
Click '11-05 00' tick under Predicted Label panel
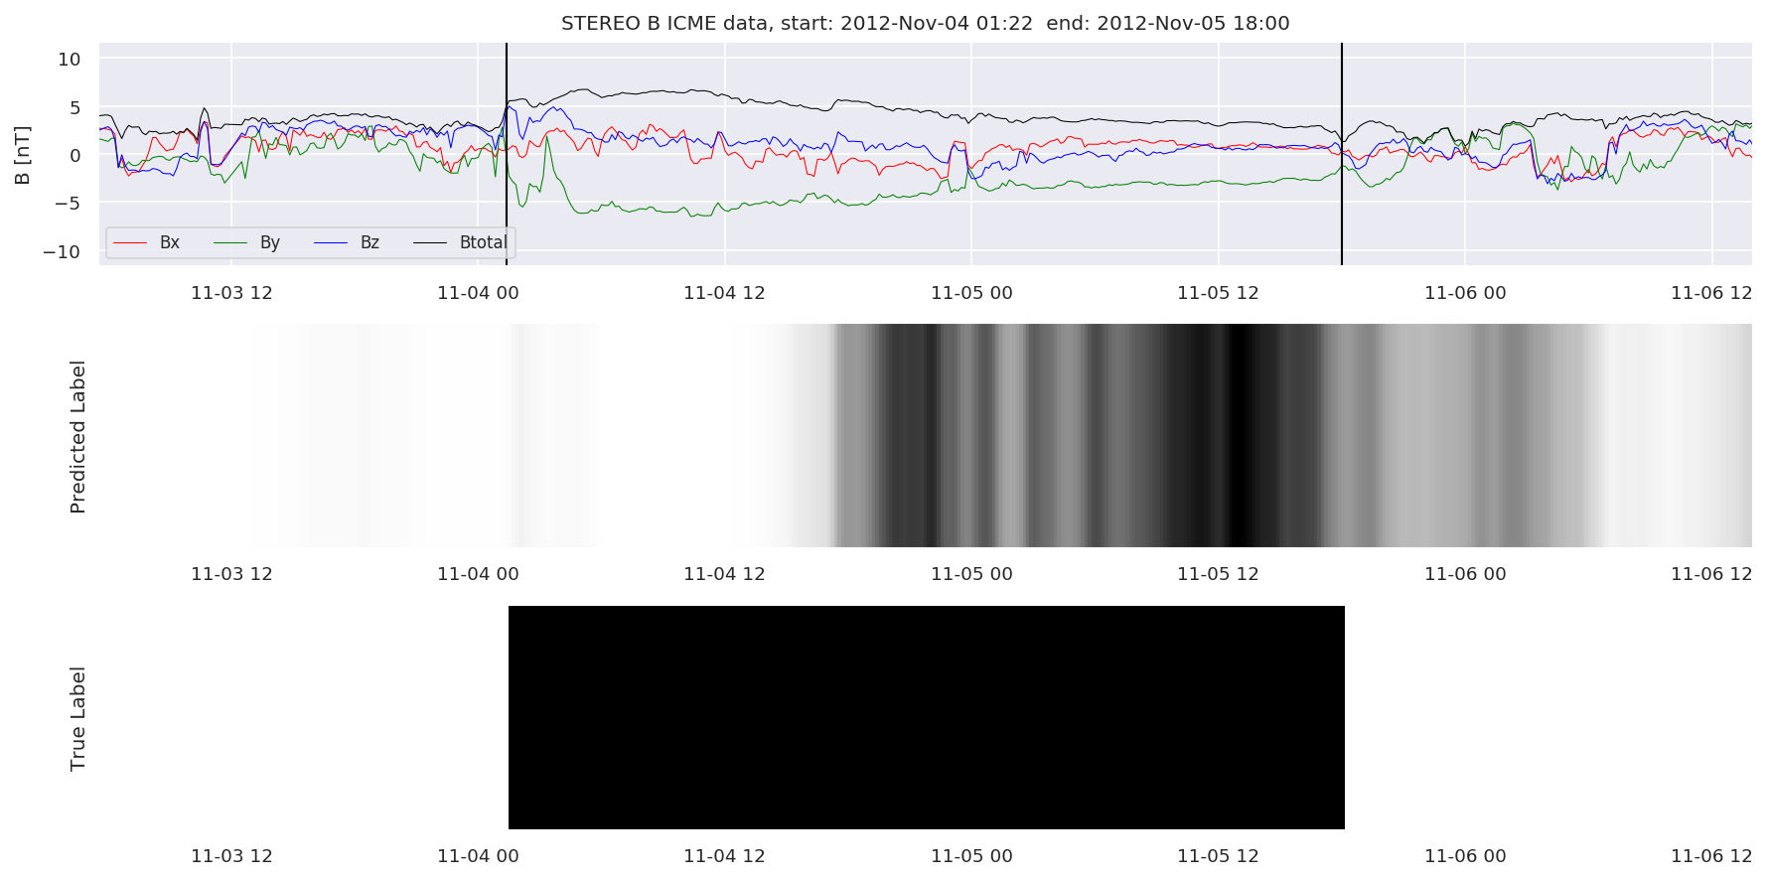pos(971,574)
